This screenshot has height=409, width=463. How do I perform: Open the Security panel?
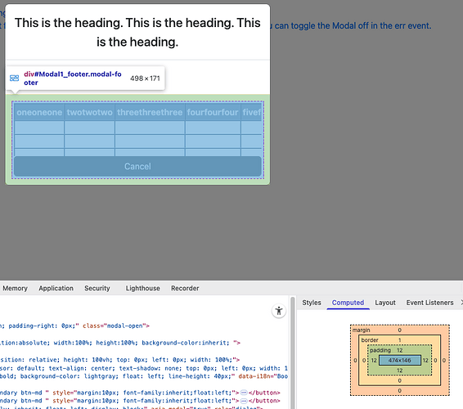coord(97,288)
